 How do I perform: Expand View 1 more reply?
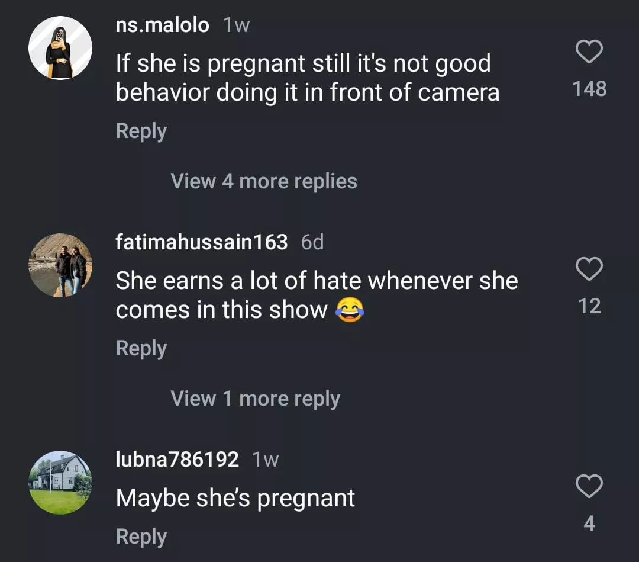[255, 399]
